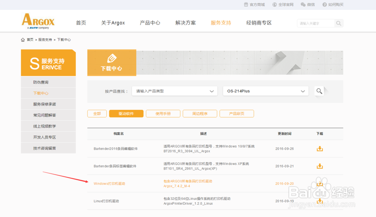376x217 pixels.
Task: Click 更新时间 column header
Action: [284, 134]
